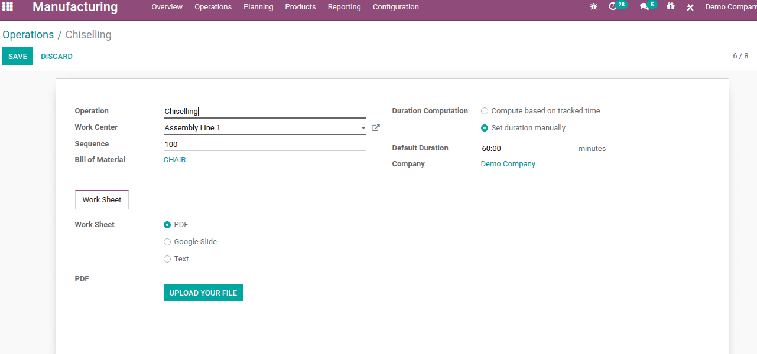Open the Overview menu

pyautogui.click(x=167, y=7)
